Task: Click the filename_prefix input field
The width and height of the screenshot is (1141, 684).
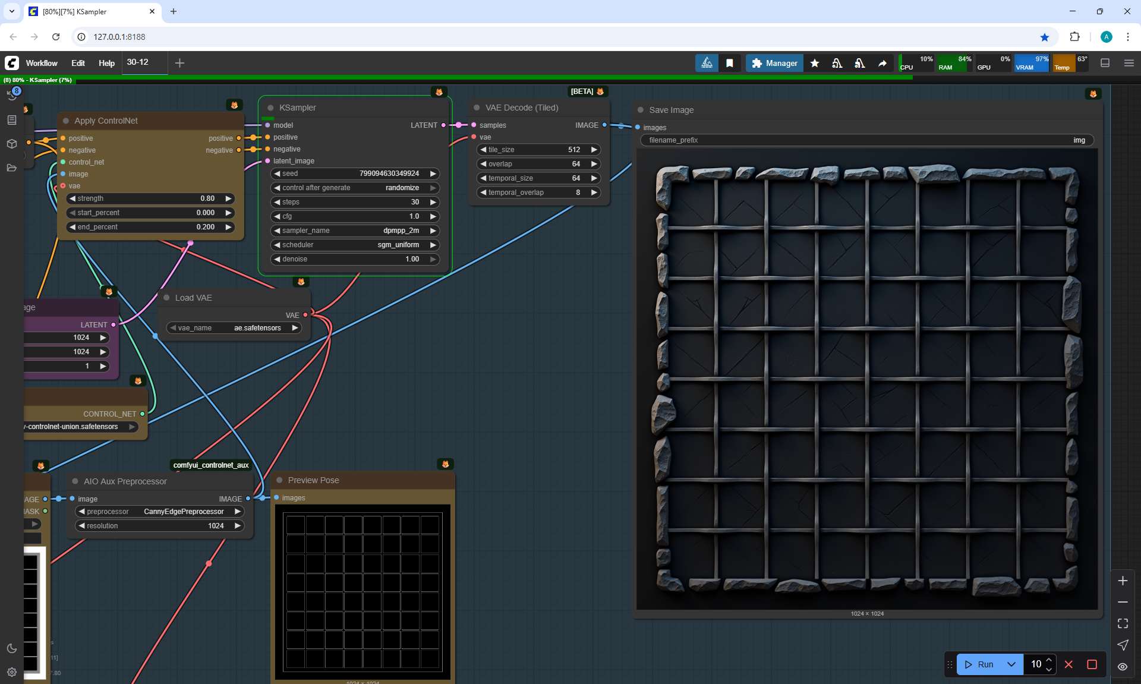Action: [866, 140]
